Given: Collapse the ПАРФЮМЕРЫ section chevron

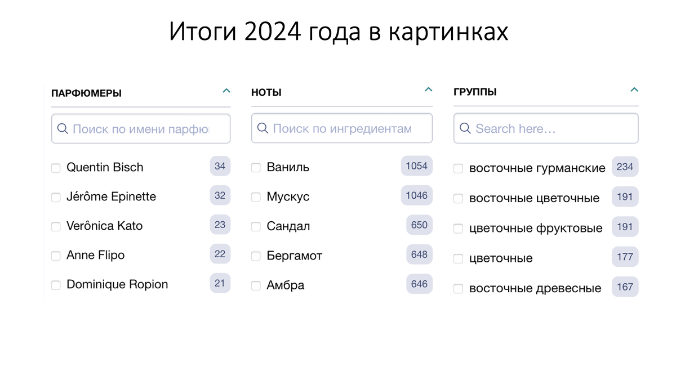Looking at the screenshot, I should (226, 90).
